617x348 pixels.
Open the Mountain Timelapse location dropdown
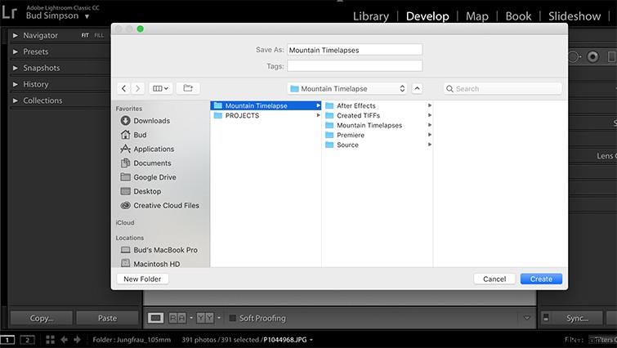(347, 88)
